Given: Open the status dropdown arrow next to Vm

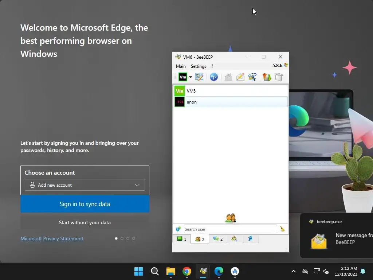Looking at the screenshot, I should tap(191, 77).
